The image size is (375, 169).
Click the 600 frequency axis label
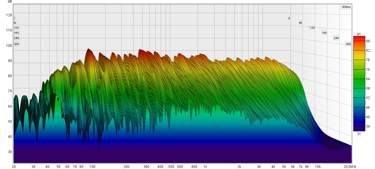(180, 166)
